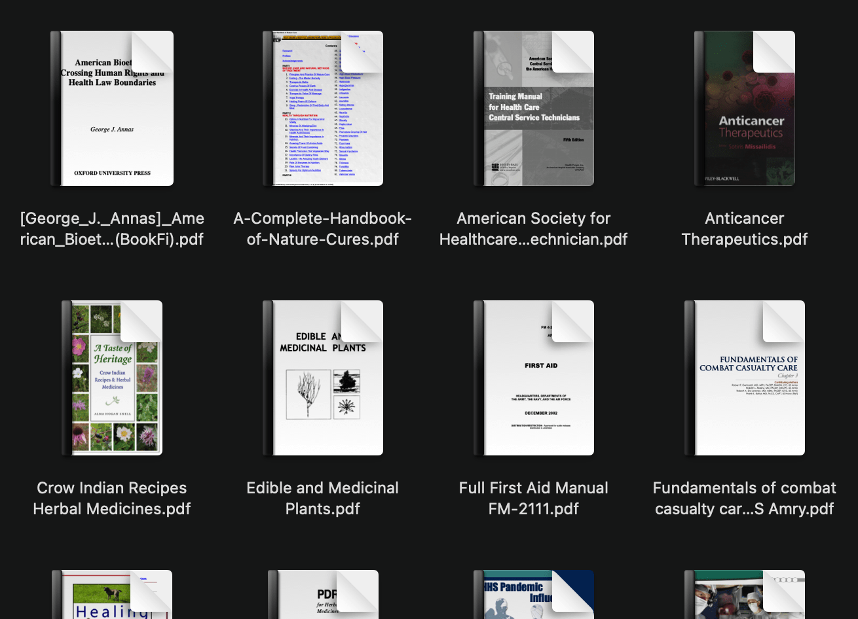Click the Combat Casualty Care PDF icon
Viewport: 858px width, 619px height.
745,378
